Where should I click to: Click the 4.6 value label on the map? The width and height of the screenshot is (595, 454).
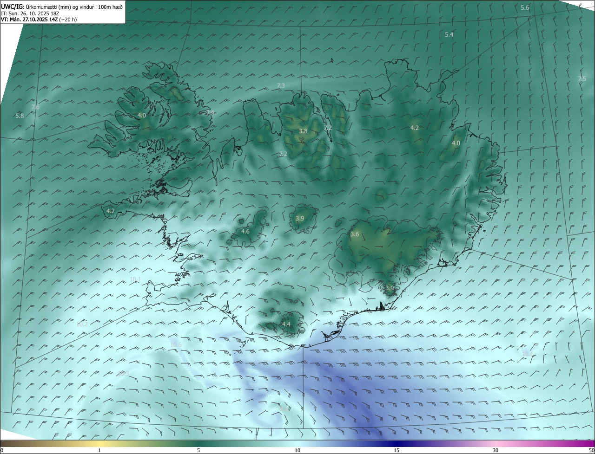245,231
